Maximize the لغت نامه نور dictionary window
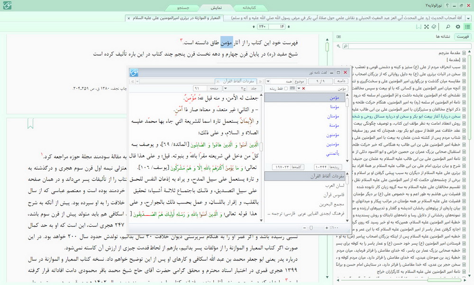 coord(338,73)
